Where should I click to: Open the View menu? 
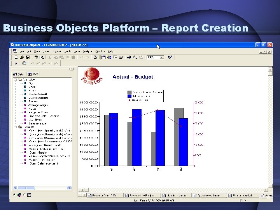tap(37, 51)
